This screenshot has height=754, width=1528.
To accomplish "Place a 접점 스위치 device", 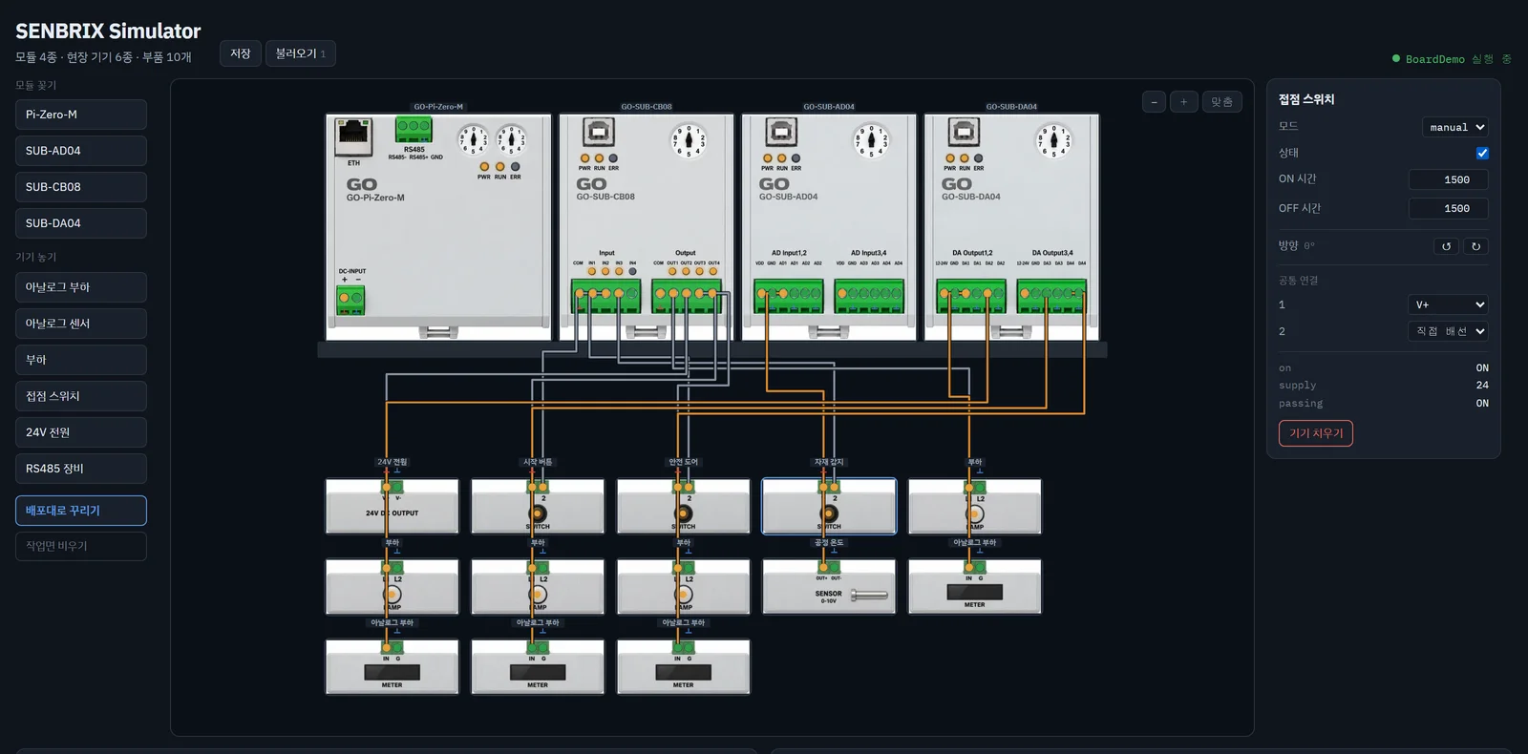I will 81,396.
